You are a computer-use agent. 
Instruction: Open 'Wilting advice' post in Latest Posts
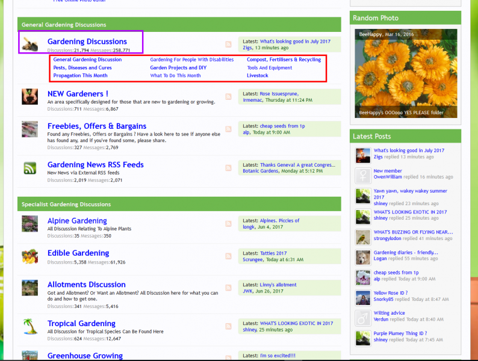pyautogui.click(x=389, y=313)
